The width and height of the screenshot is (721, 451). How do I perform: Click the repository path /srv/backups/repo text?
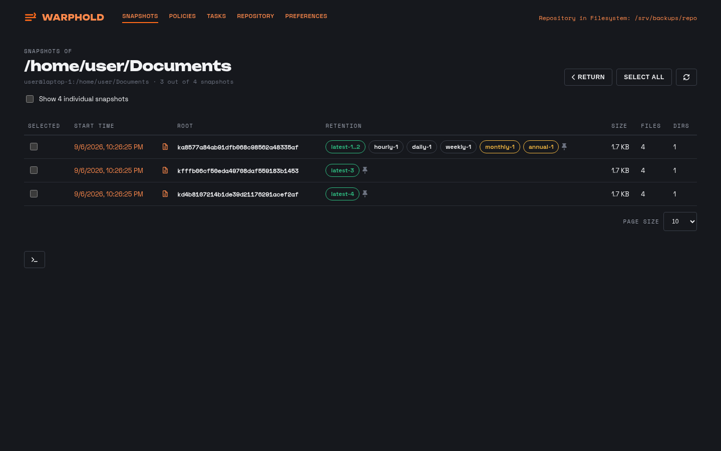point(666,18)
